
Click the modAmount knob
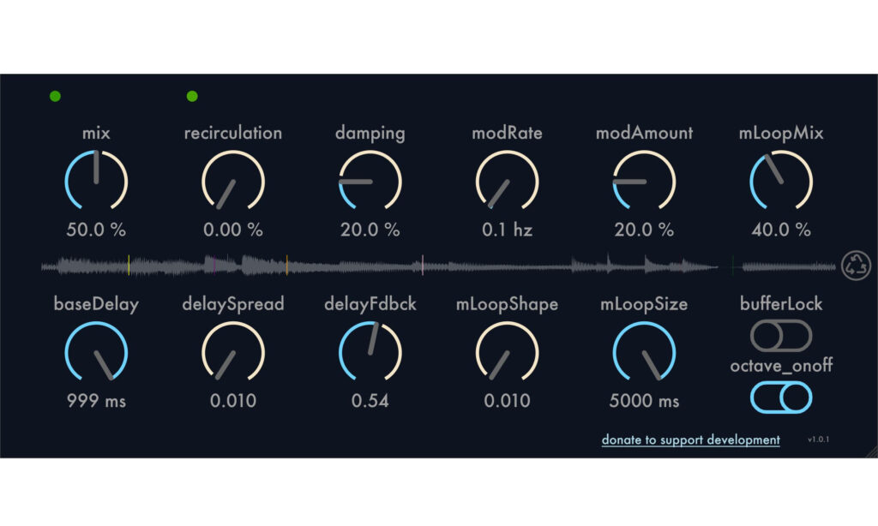pos(644,181)
